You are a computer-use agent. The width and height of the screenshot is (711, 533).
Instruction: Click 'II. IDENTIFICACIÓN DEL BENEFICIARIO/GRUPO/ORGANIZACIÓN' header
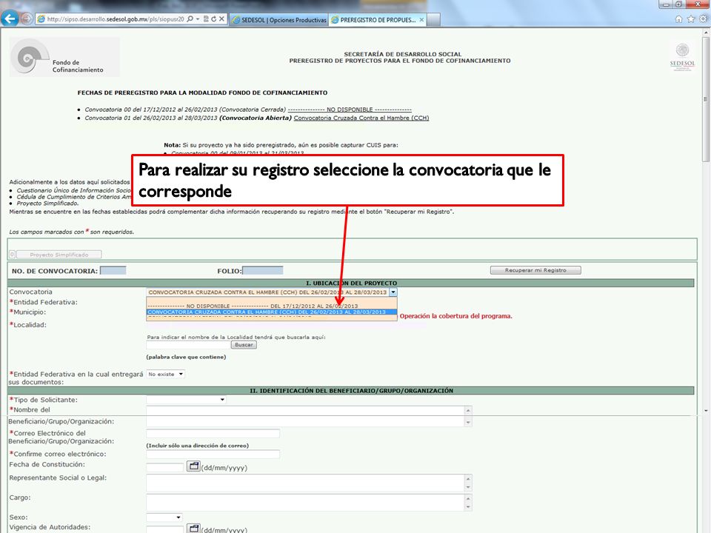coord(351,391)
